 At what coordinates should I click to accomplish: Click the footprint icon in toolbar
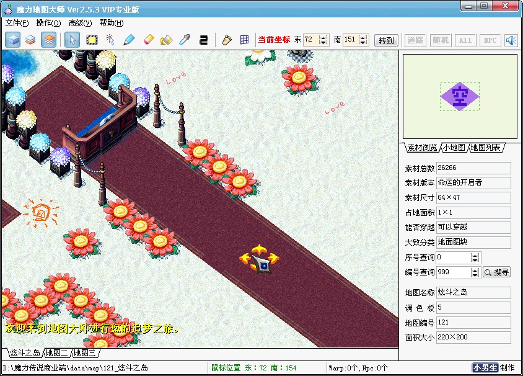tap(227, 40)
